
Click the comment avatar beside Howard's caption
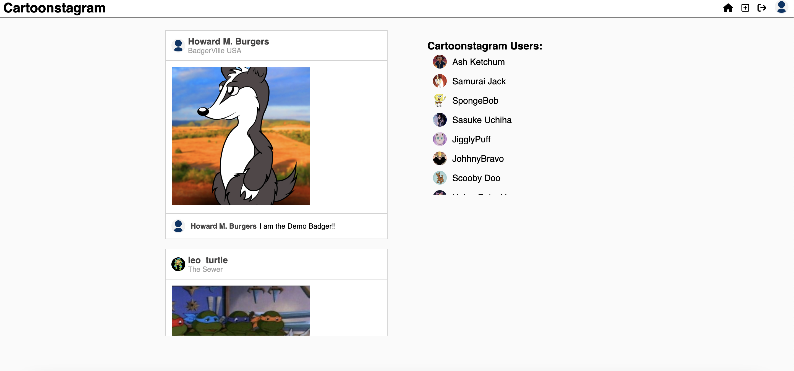point(179,226)
